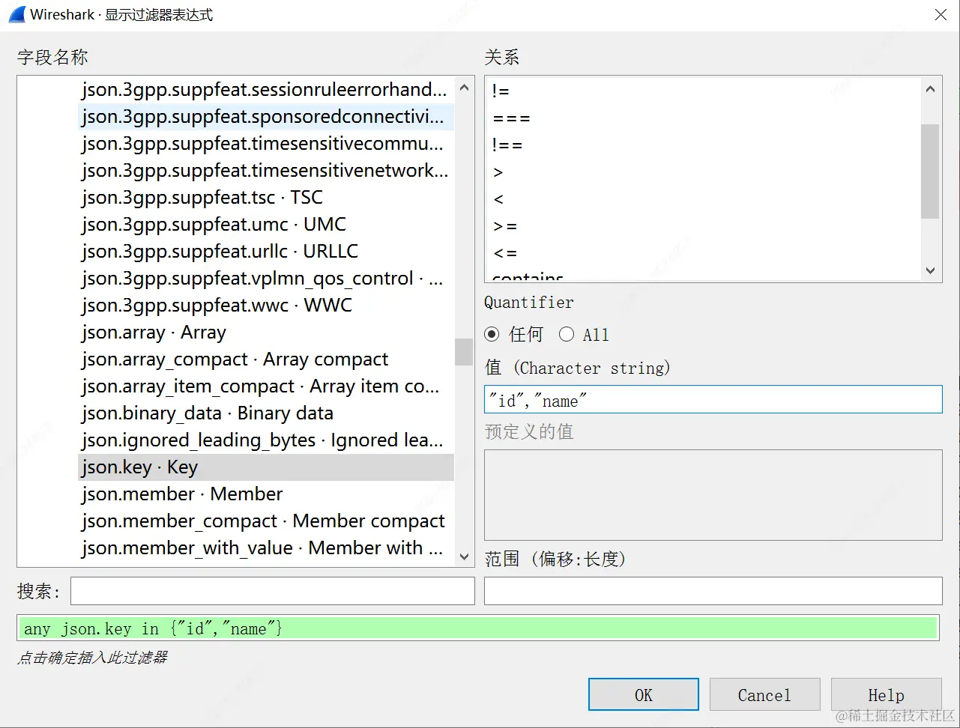
Task: Choose the <= relation operator
Action: 505,253
